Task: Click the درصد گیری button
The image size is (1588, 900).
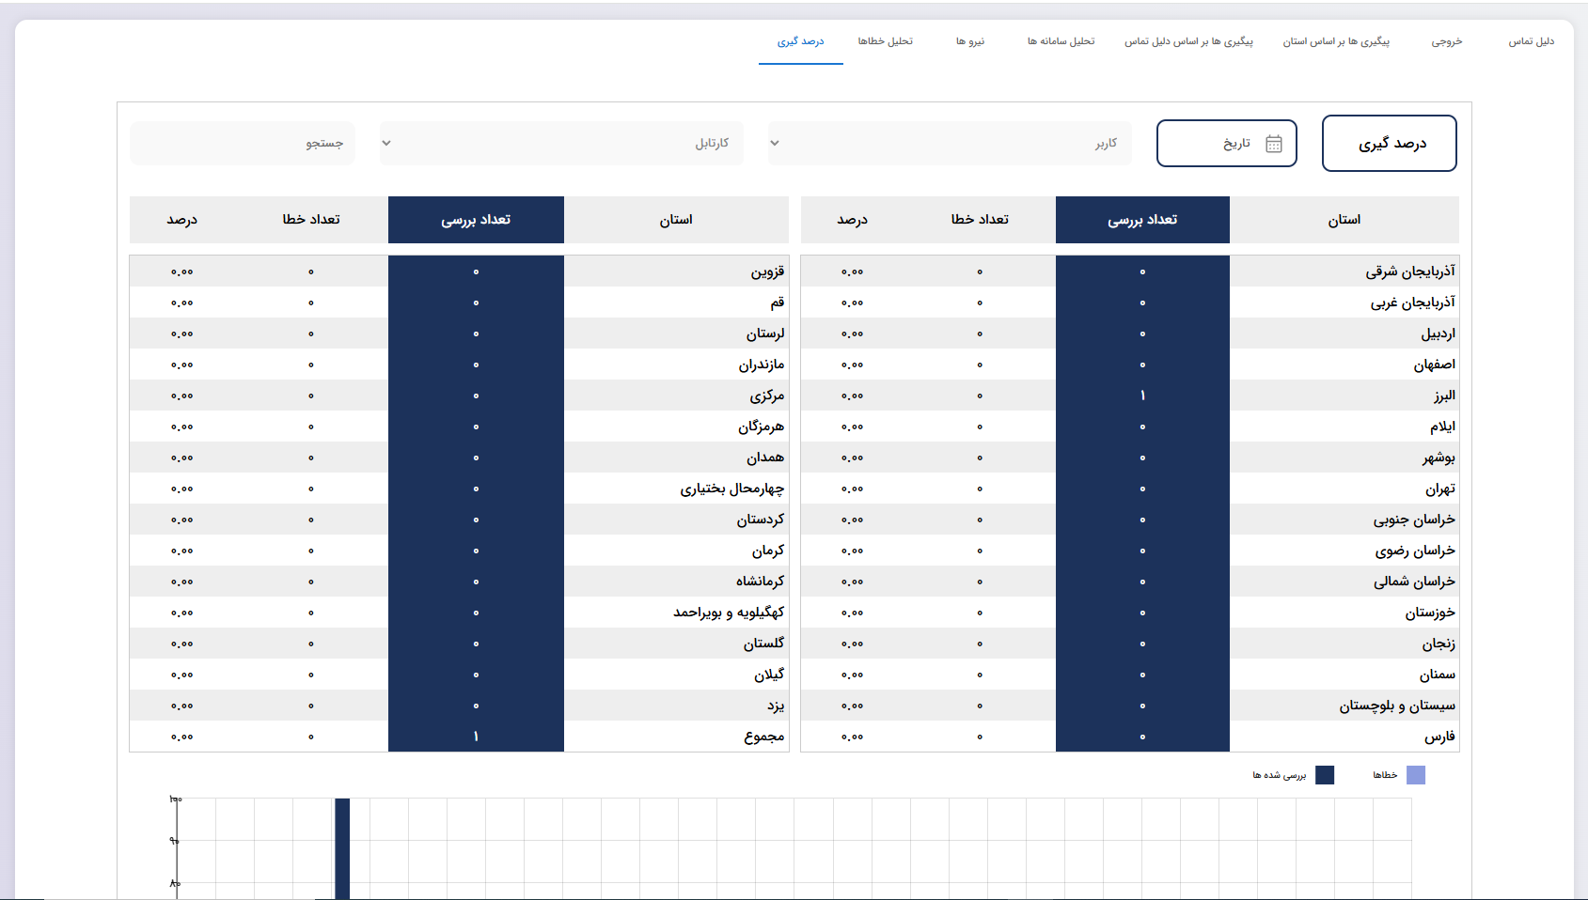Action: 1390,143
